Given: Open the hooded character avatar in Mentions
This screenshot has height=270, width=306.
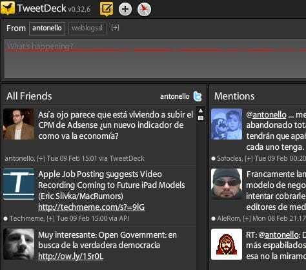Looking at the screenshot, I should coord(227,244).
